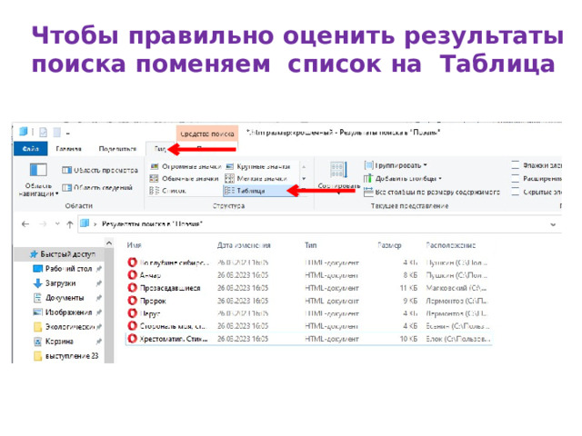This screenshot has width=582, height=436.
Task: Click Opera icon of Парус file
Action: [132, 312]
